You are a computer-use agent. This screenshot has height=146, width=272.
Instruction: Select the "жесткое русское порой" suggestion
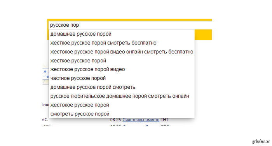[122, 61]
